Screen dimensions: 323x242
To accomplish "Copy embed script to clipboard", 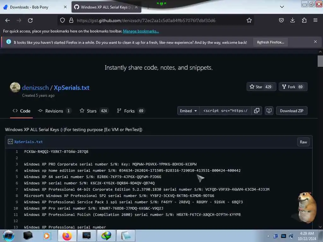I will point(257,111).
